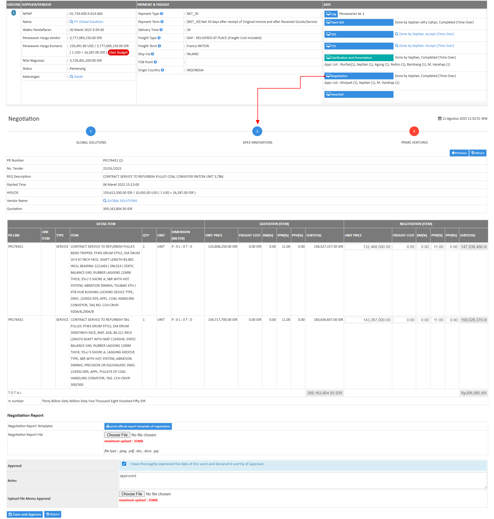Click Save and Approve

click(24, 514)
